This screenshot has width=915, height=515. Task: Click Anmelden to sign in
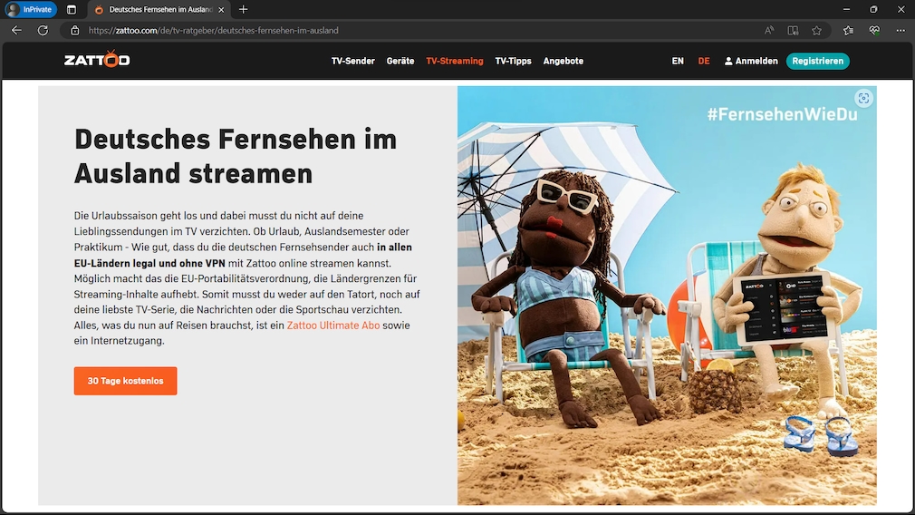[751, 61]
